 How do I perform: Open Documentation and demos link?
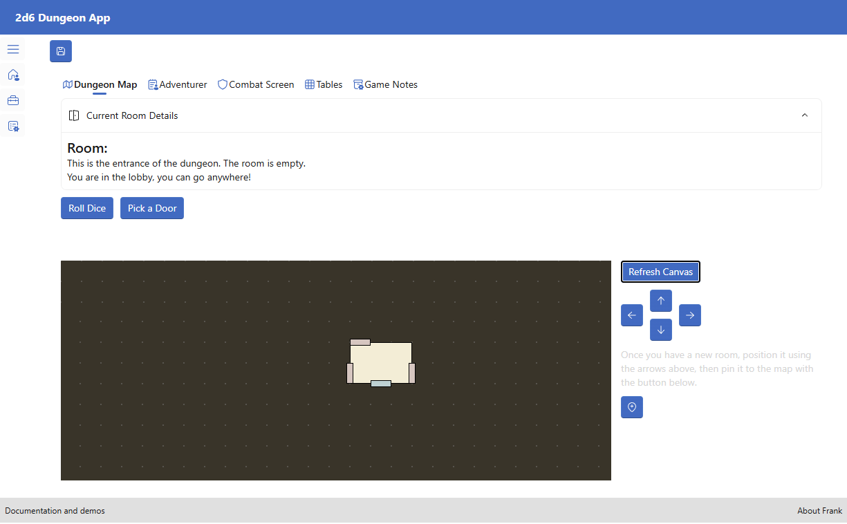pos(55,511)
